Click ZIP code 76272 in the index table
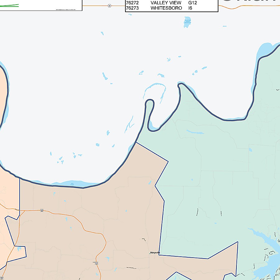The width and height of the screenshot is (280, 280). point(132,3)
